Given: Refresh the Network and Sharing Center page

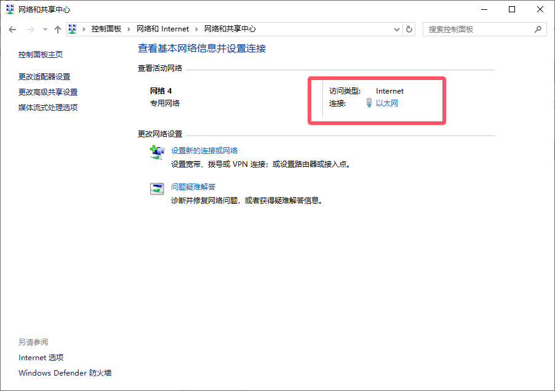Looking at the screenshot, I should click(410, 29).
